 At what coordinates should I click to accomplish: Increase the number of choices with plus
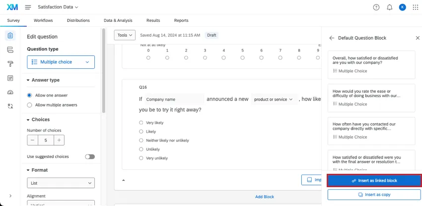(59, 140)
